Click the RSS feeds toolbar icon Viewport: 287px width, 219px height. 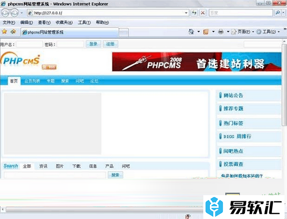206,32
